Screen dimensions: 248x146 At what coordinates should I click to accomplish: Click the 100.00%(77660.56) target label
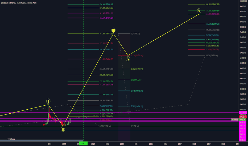coord(213,30)
